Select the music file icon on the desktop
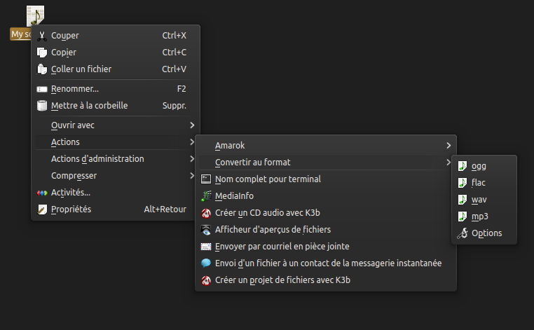The width and height of the screenshot is (534, 330). tap(36, 15)
